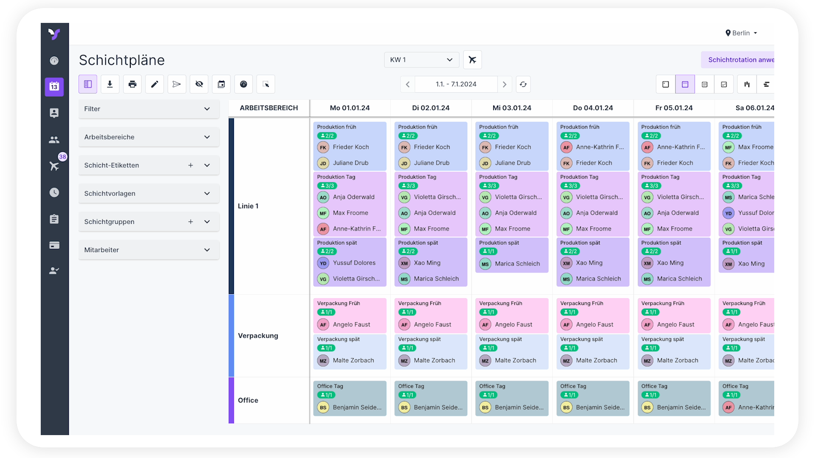The image size is (815, 458).
Task: Open absences with airplane icon beside KW 1
Action: point(472,60)
